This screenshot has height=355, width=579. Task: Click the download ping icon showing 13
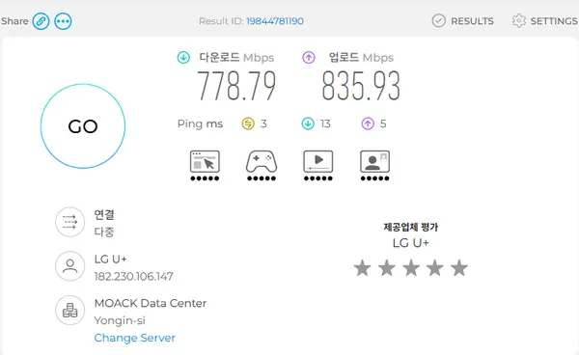(308, 123)
